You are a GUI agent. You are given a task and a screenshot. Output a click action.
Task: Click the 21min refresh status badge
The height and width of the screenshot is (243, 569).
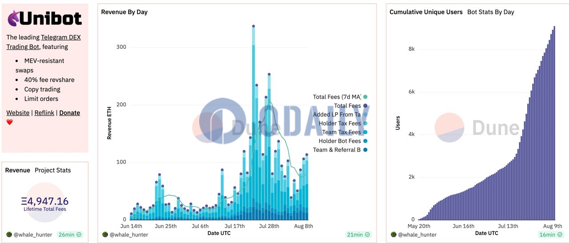pyautogui.click(x=358, y=235)
